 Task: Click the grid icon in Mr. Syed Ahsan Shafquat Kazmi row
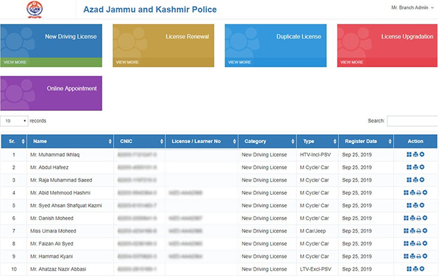pyautogui.click(x=409, y=206)
